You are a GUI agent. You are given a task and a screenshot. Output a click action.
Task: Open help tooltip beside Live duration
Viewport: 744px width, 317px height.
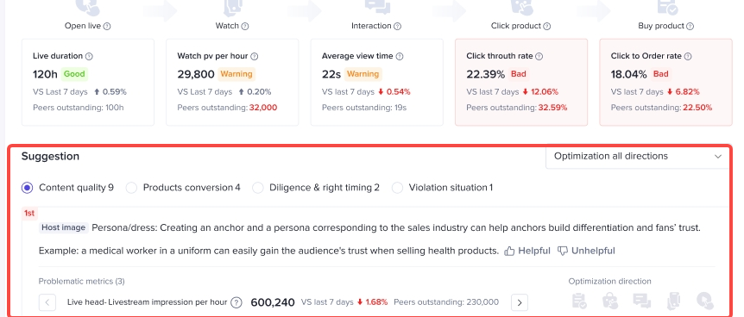(x=89, y=56)
